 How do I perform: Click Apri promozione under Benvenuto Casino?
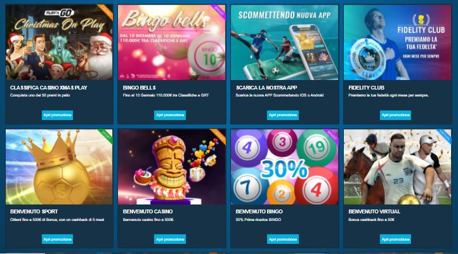point(170,239)
